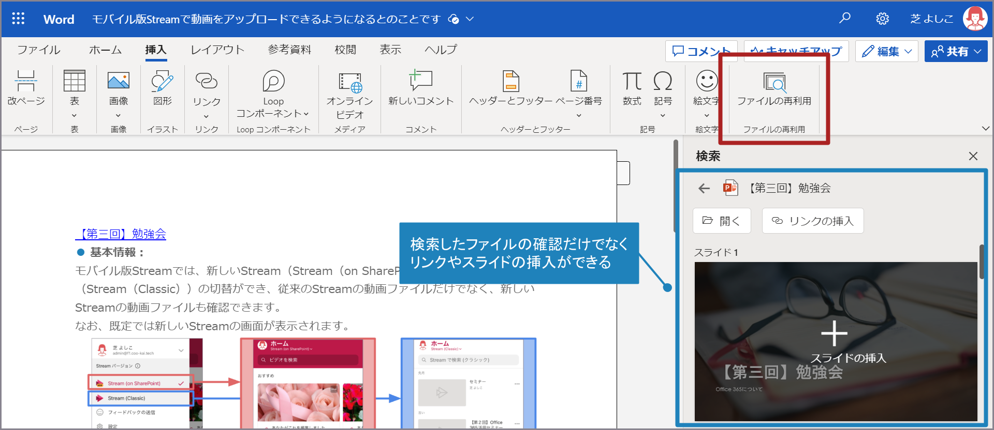Viewport: 994px width, 430px height.
Task: Open the ファイル tab
Action: 39,50
